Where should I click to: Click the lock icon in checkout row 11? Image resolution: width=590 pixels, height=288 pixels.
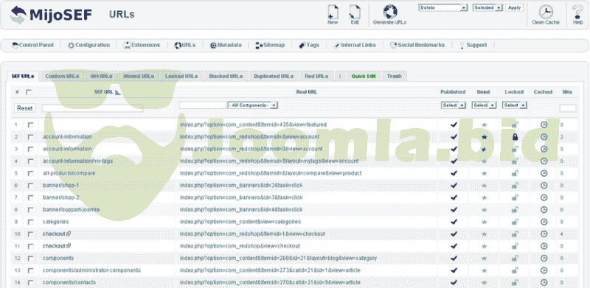(x=515, y=246)
